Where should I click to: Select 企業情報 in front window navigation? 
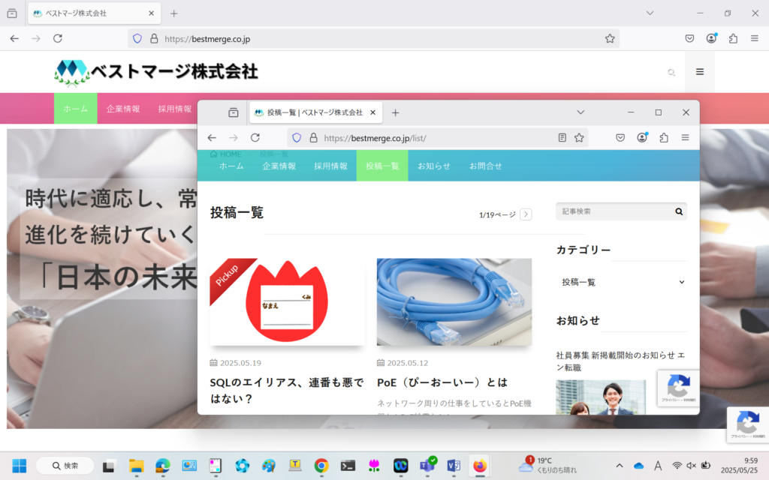tap(279, 166)
